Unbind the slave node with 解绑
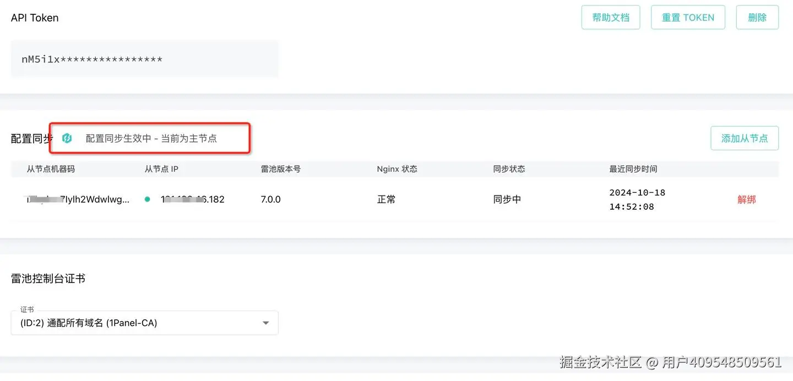Image resolution: width=793 pixels, height=381 pixels. [x=747, y=199]
